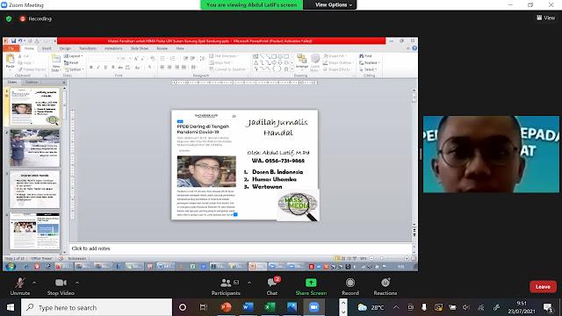The width and height of the screenshot is (562, 316).
Task: Stop Video camera in Zoom
Action: coord(61,286)
